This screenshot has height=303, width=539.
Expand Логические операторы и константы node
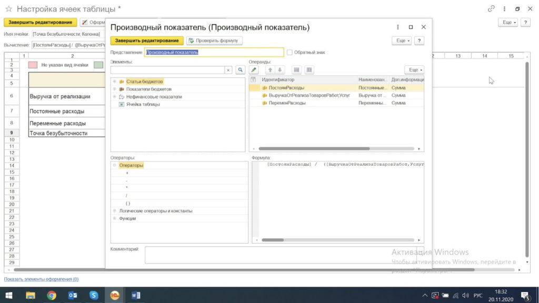coord(114,211)
